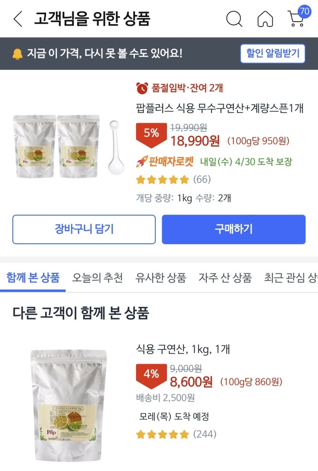Go to home via house icon

(265, 19)
